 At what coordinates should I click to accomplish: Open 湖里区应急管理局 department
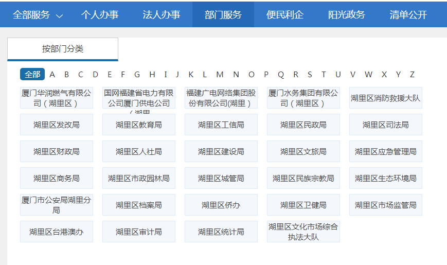tap(385, 151)
